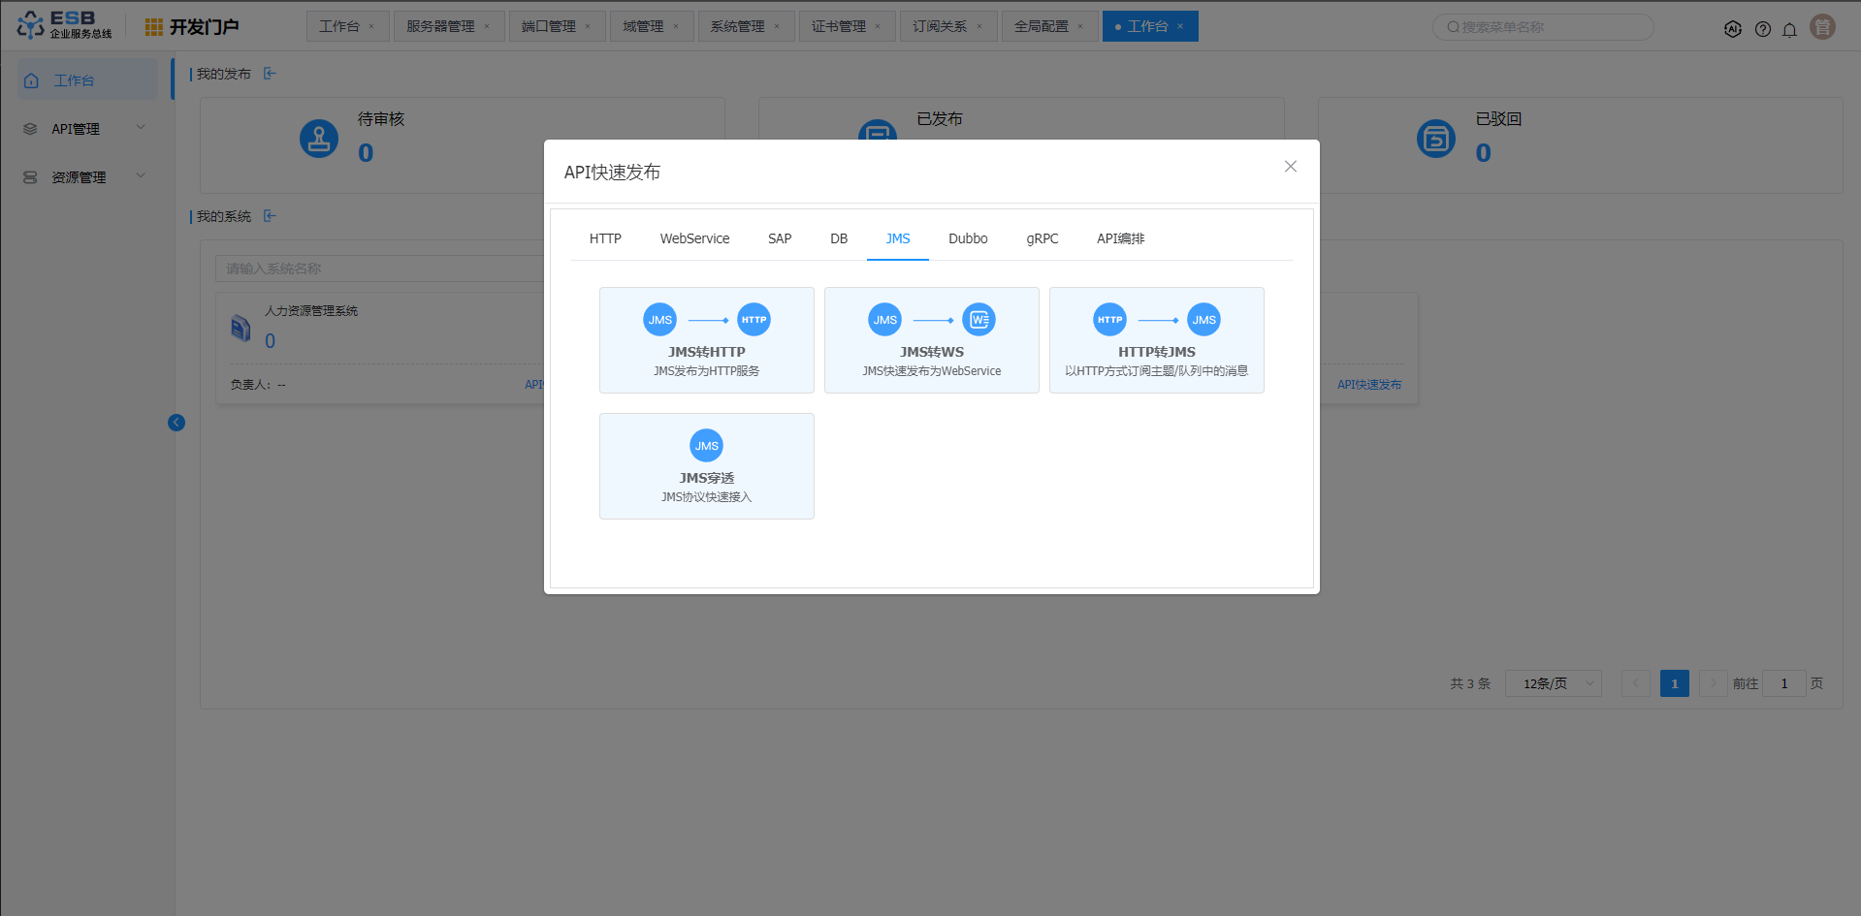1861x916 pixels.
Task: Expand the 资源管理 sidebar menu
Action: tap(85, 177)
